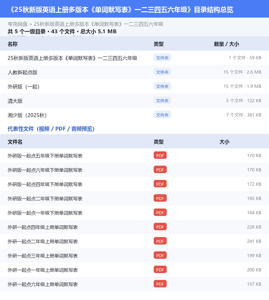Click the 200 KB size value
Viewport: 269px width, 300px height.
(x=254, y=270)
